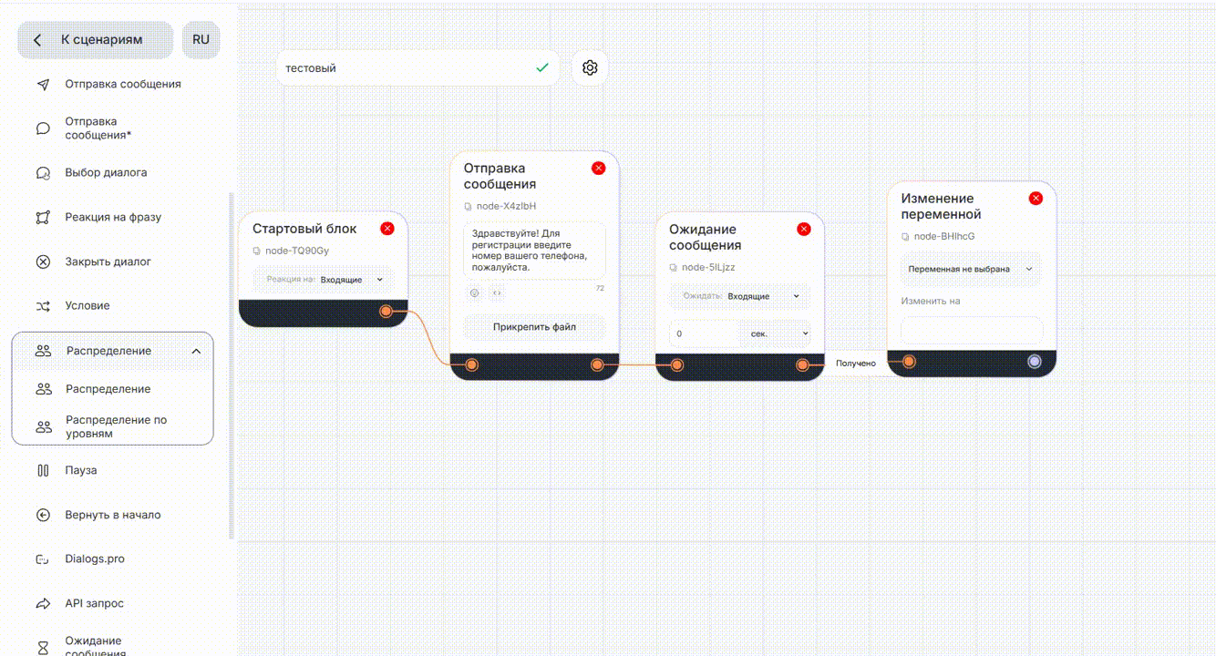Collapse the Распределение group
The width and height of the screenshot is (1216, 656).
pyautogui.click(x=196, y=352)
